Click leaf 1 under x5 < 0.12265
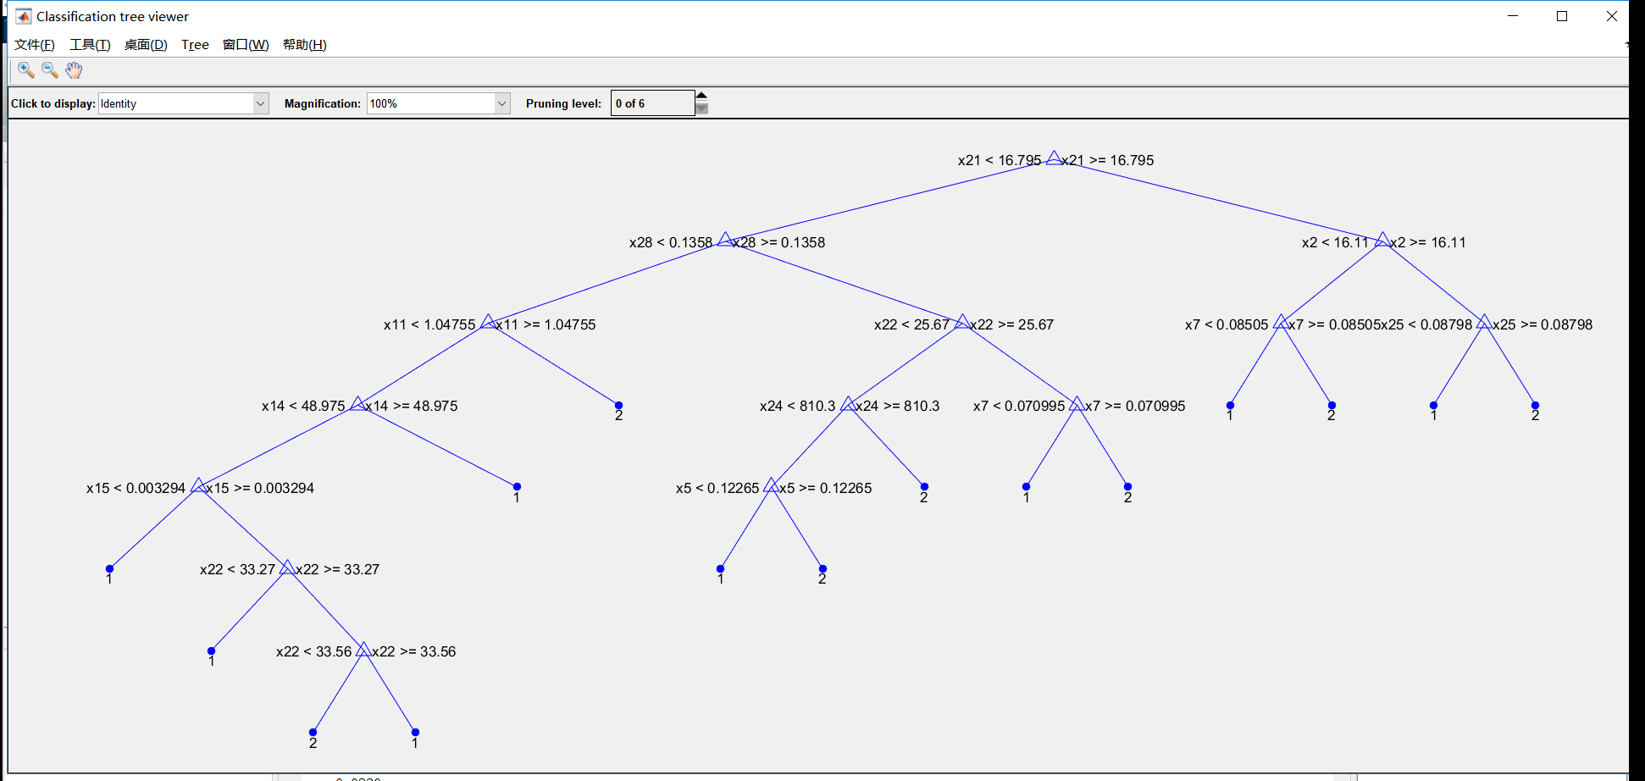The width and height of the screenshot is (1645, 781). coord(720,569)
